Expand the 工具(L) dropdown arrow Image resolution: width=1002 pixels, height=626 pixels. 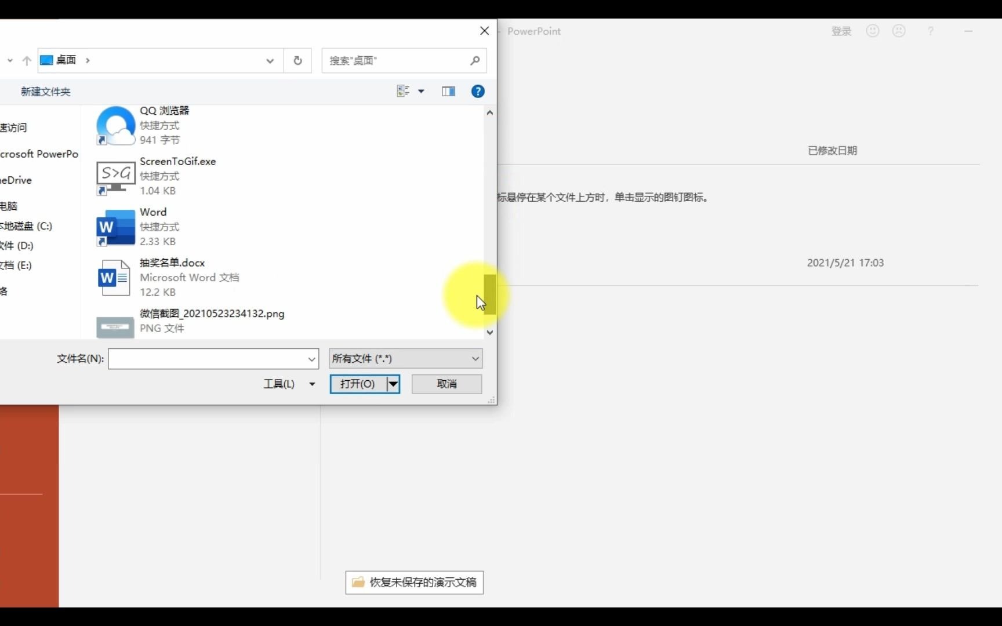click(312, 384)
